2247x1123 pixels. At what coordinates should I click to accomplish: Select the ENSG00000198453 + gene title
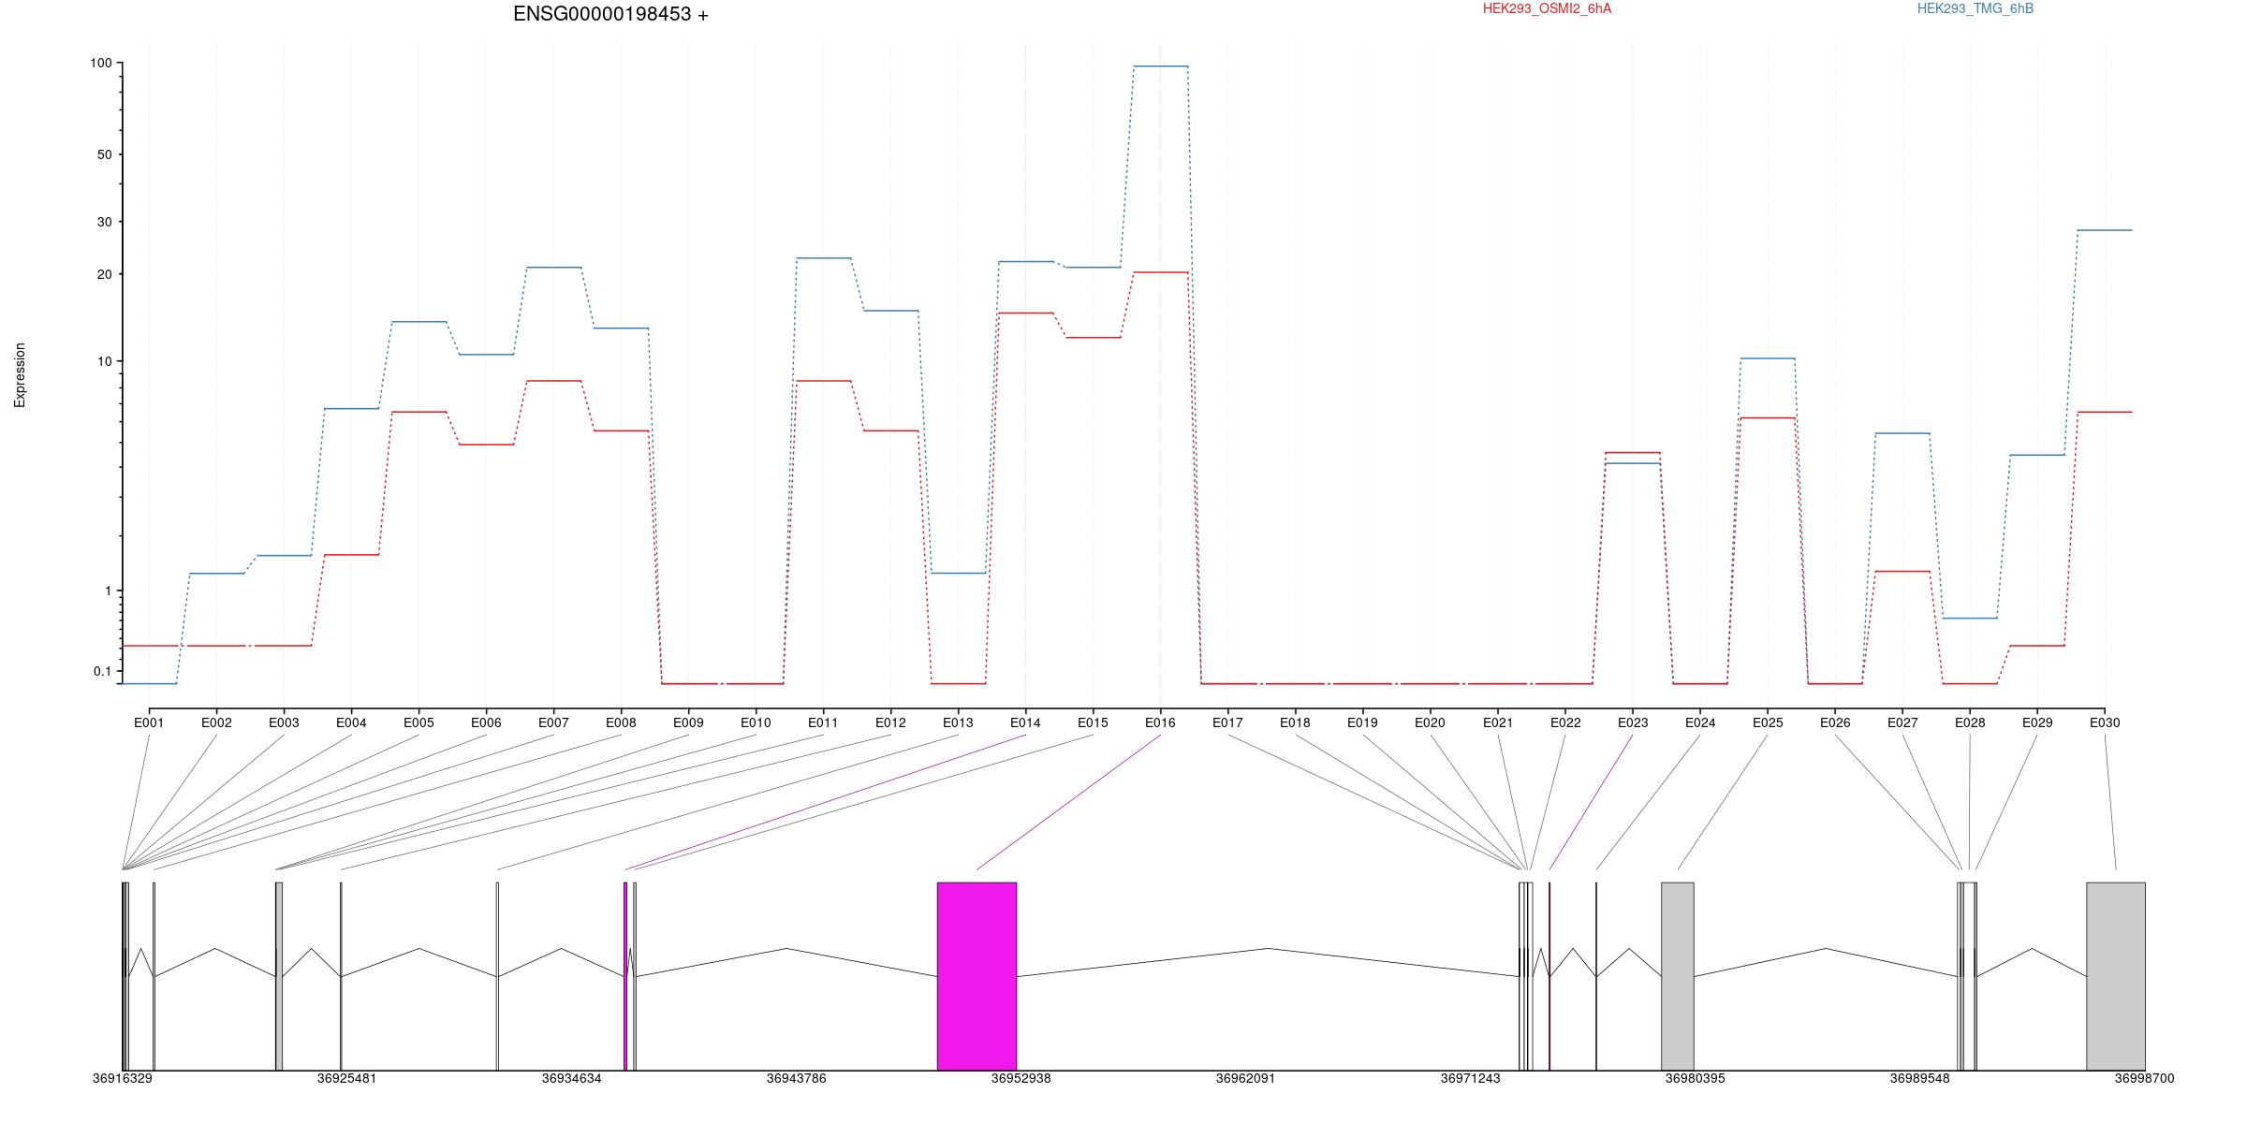[x=610, y=14]
